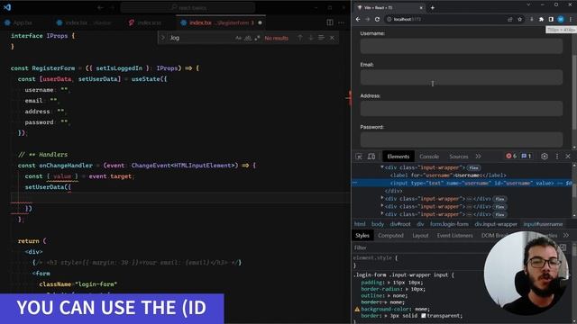The image size is (577, 324).
Task: Expand find widget to show Replace
Action: point(163,38)
